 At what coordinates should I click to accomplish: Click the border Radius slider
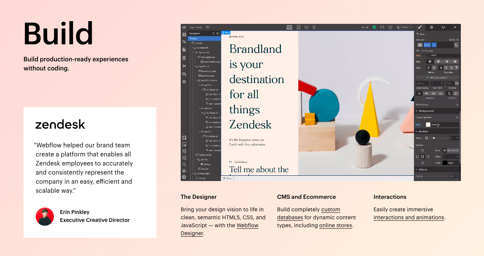tap(441, 138)
